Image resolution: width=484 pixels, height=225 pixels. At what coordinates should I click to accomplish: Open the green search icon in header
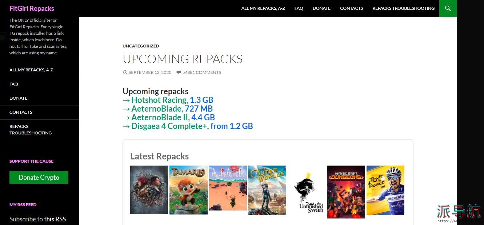tap(448, 8)
